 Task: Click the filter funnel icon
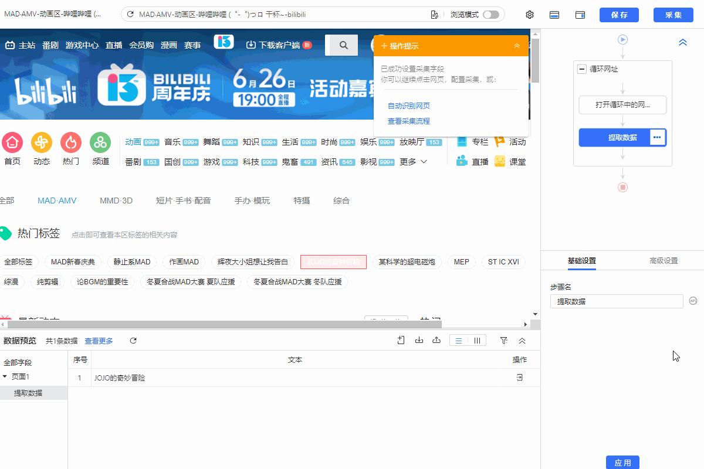point(503,341)
